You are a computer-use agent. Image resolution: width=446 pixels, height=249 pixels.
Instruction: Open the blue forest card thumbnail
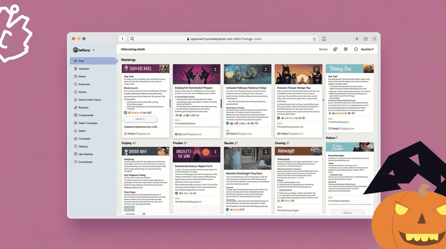tap(247, 74)
